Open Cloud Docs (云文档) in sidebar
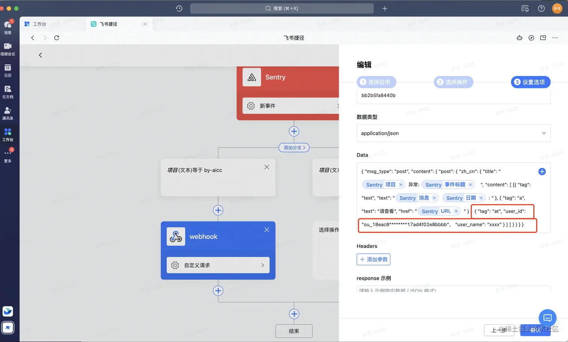 point(8,91)
